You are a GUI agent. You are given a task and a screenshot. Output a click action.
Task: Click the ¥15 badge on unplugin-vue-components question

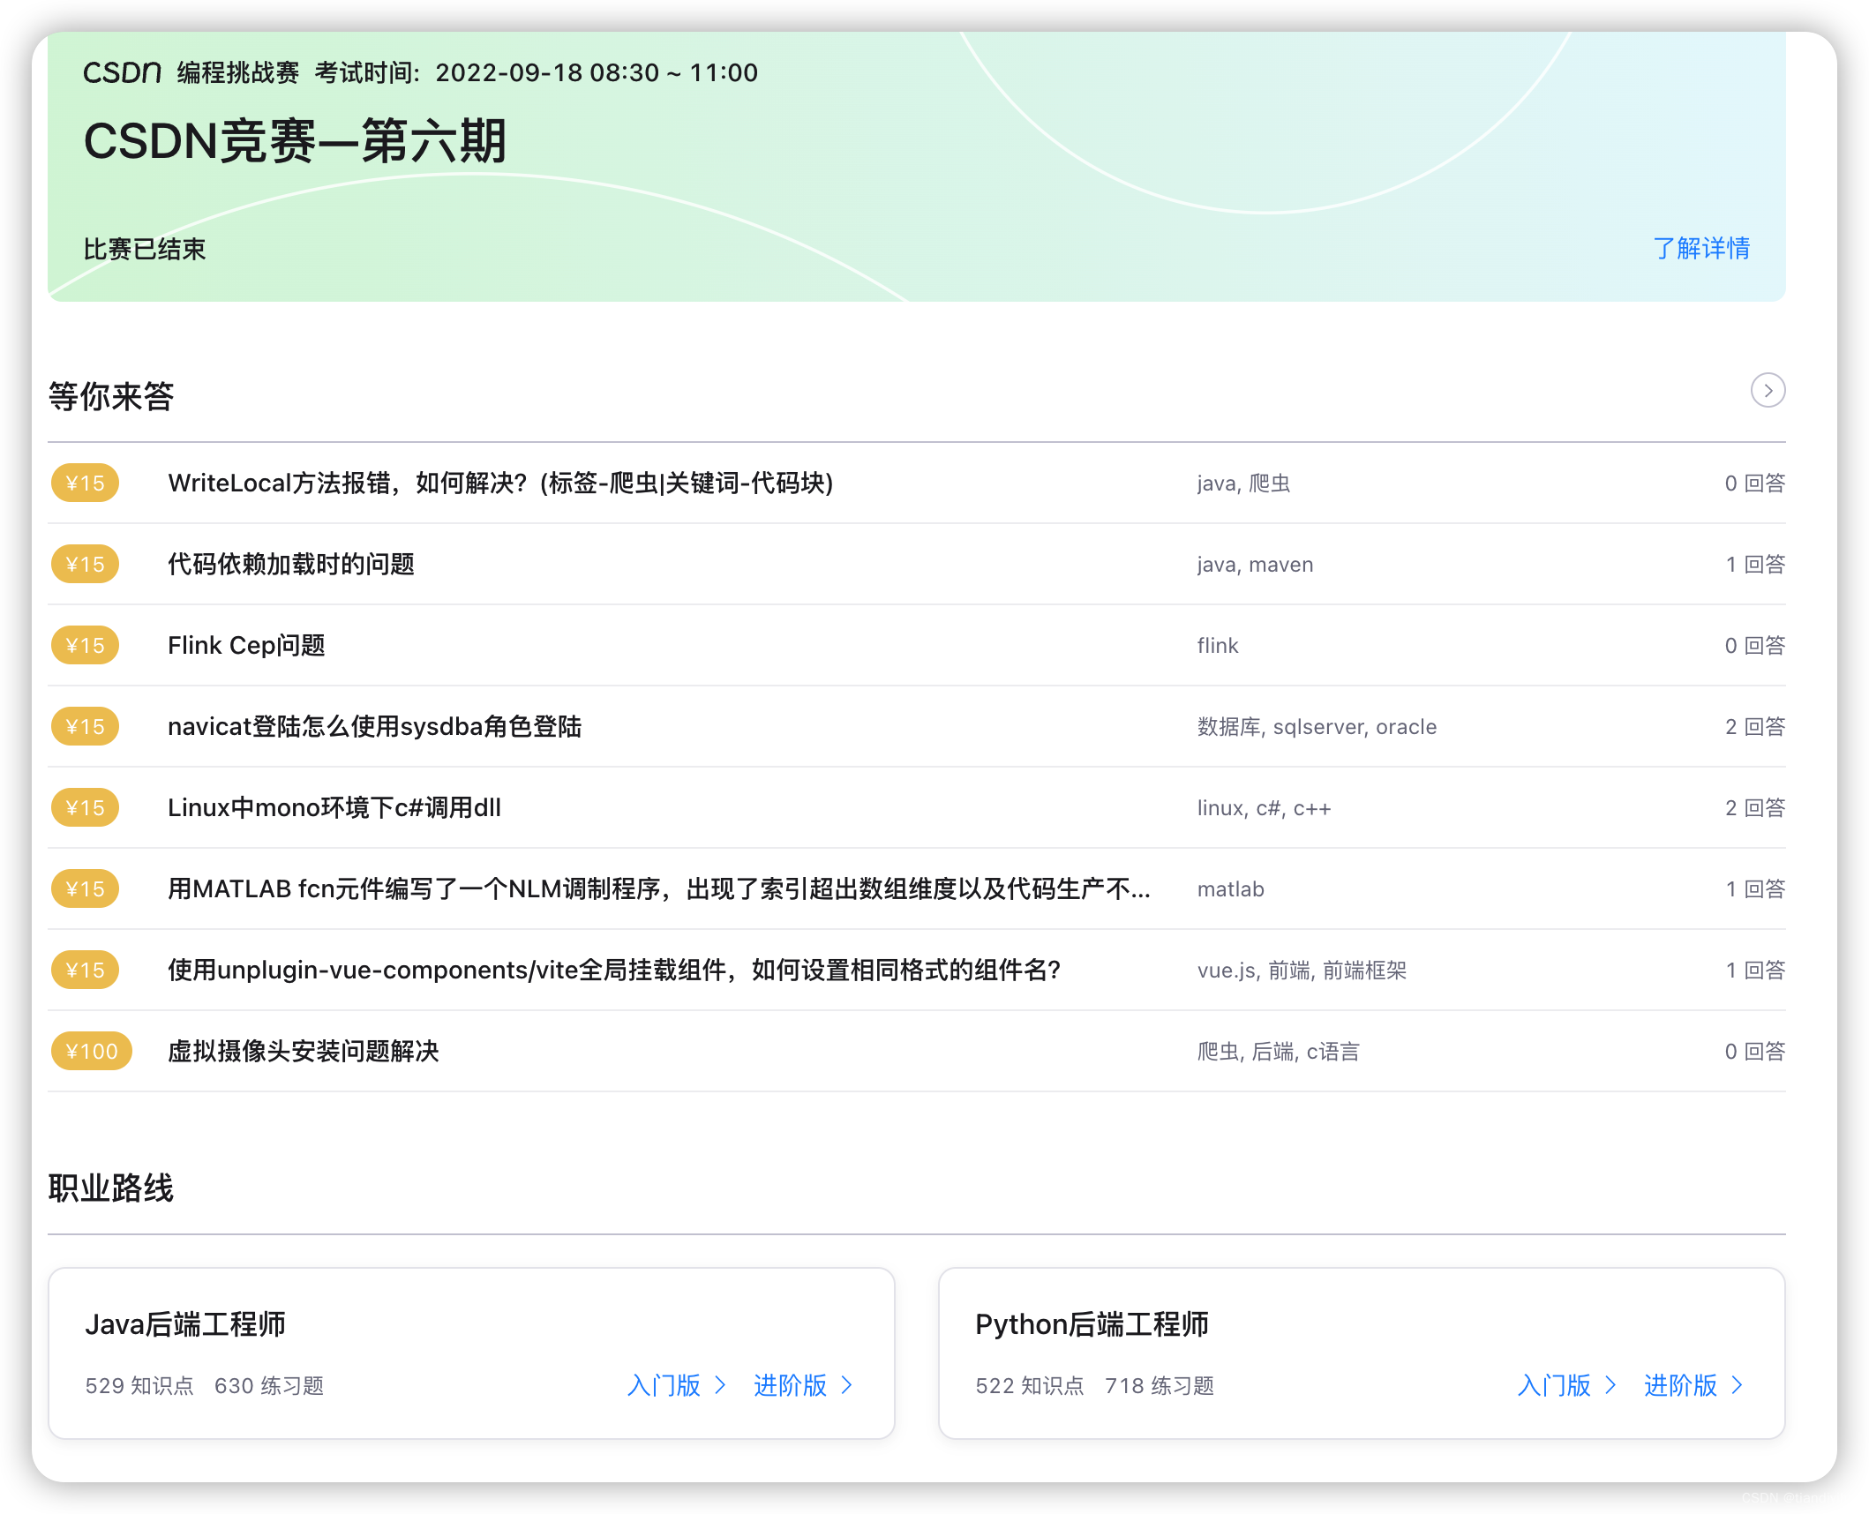click(85, 970)
